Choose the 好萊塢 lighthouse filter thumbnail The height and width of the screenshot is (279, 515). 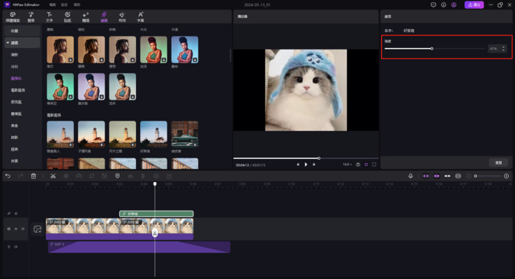pos(154,134)
